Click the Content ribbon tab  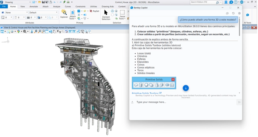[122, 6]
